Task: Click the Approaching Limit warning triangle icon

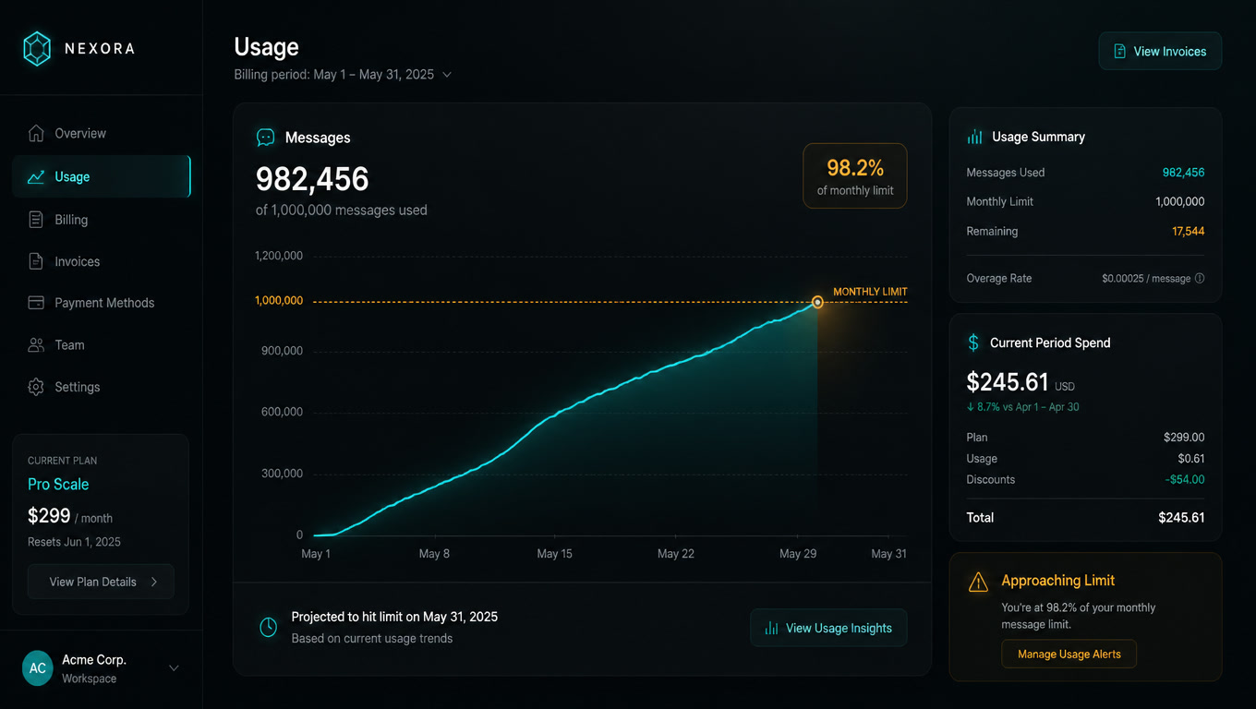Action: tap(978, 582)
